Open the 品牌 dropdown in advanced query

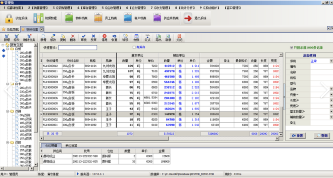point(331,89)
